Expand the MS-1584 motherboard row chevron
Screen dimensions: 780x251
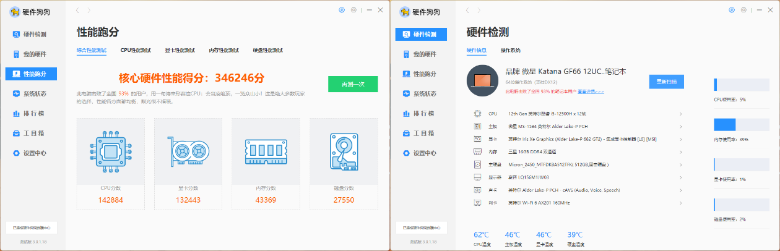pos(681,126)
